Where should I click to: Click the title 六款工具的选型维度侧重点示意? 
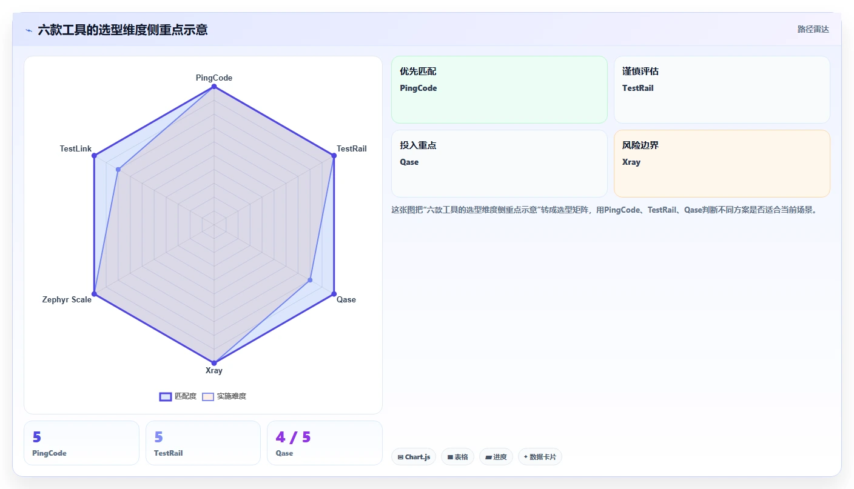[123, 30]
